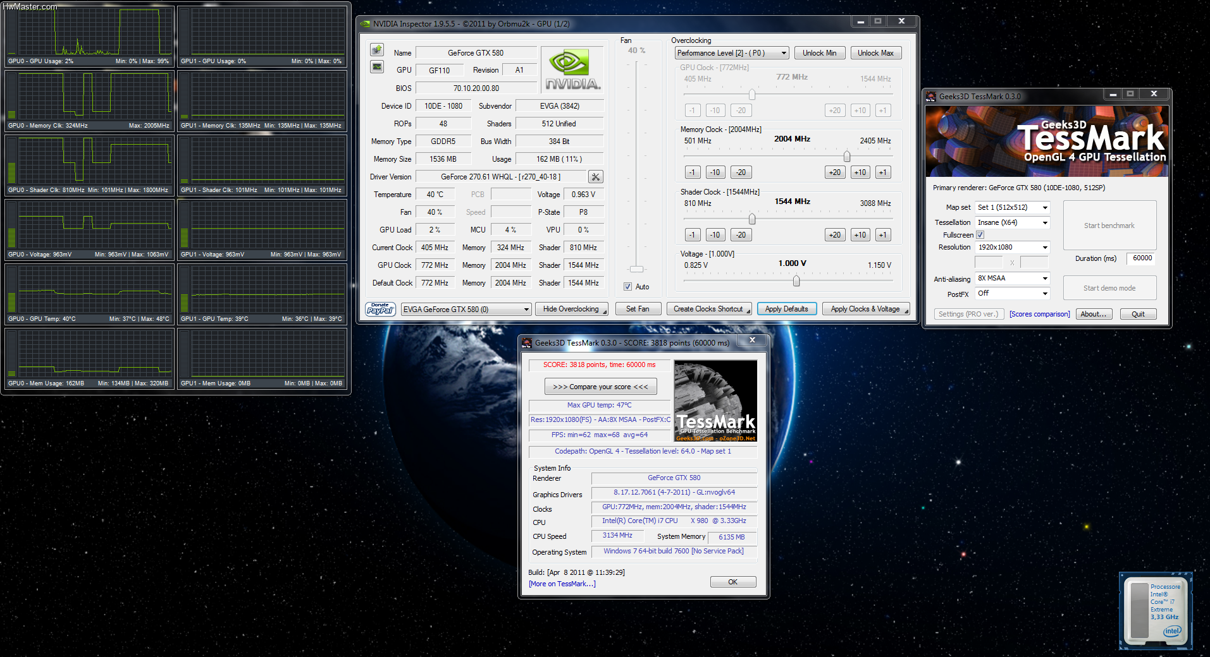Open driver profile settings wrench icon
Viewport: 1210px width, 657px height.
(x=595, y=177)
